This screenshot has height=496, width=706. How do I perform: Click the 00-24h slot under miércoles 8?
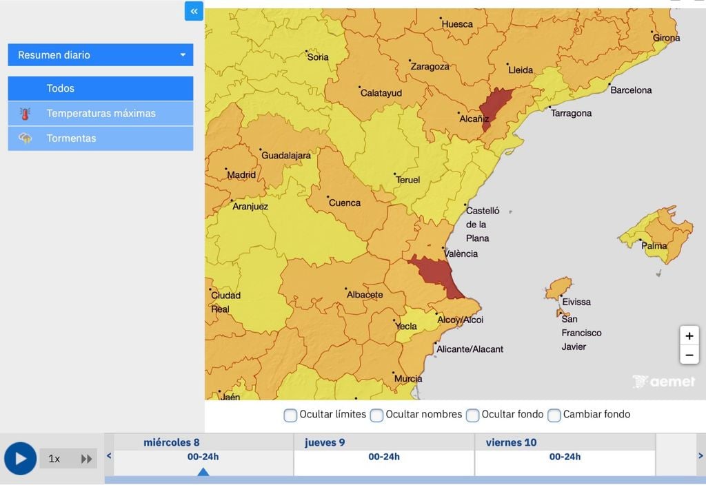coord(203,457)
